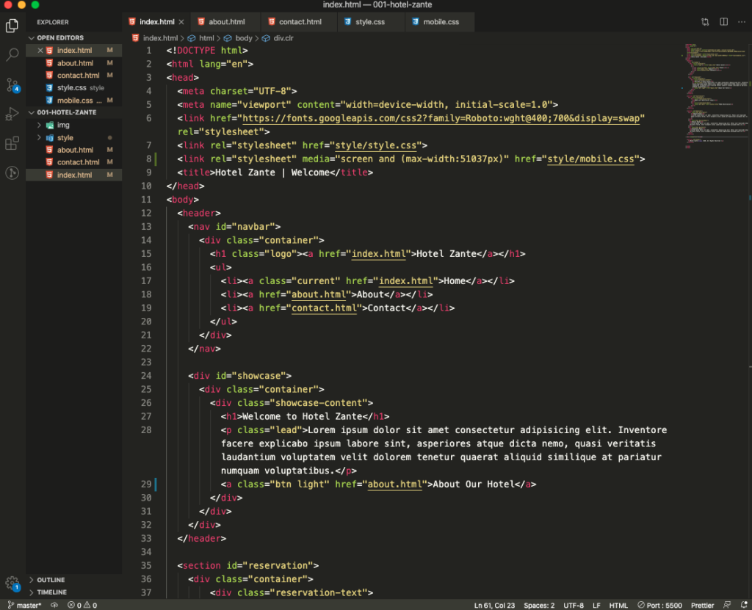Change the UTF-8 file encoding
This screenshot has height=610, width=752.
click(x=573, y=605)
